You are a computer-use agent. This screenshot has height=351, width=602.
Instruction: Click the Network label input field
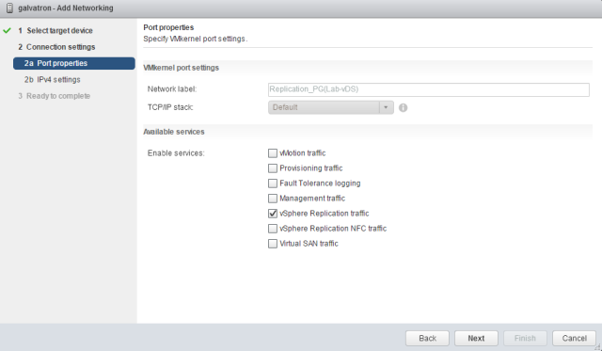click(x=429, y=89)
